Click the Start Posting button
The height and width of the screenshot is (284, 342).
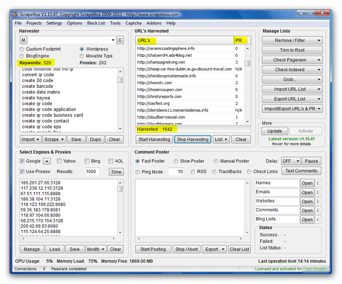[x=153, y=249]
